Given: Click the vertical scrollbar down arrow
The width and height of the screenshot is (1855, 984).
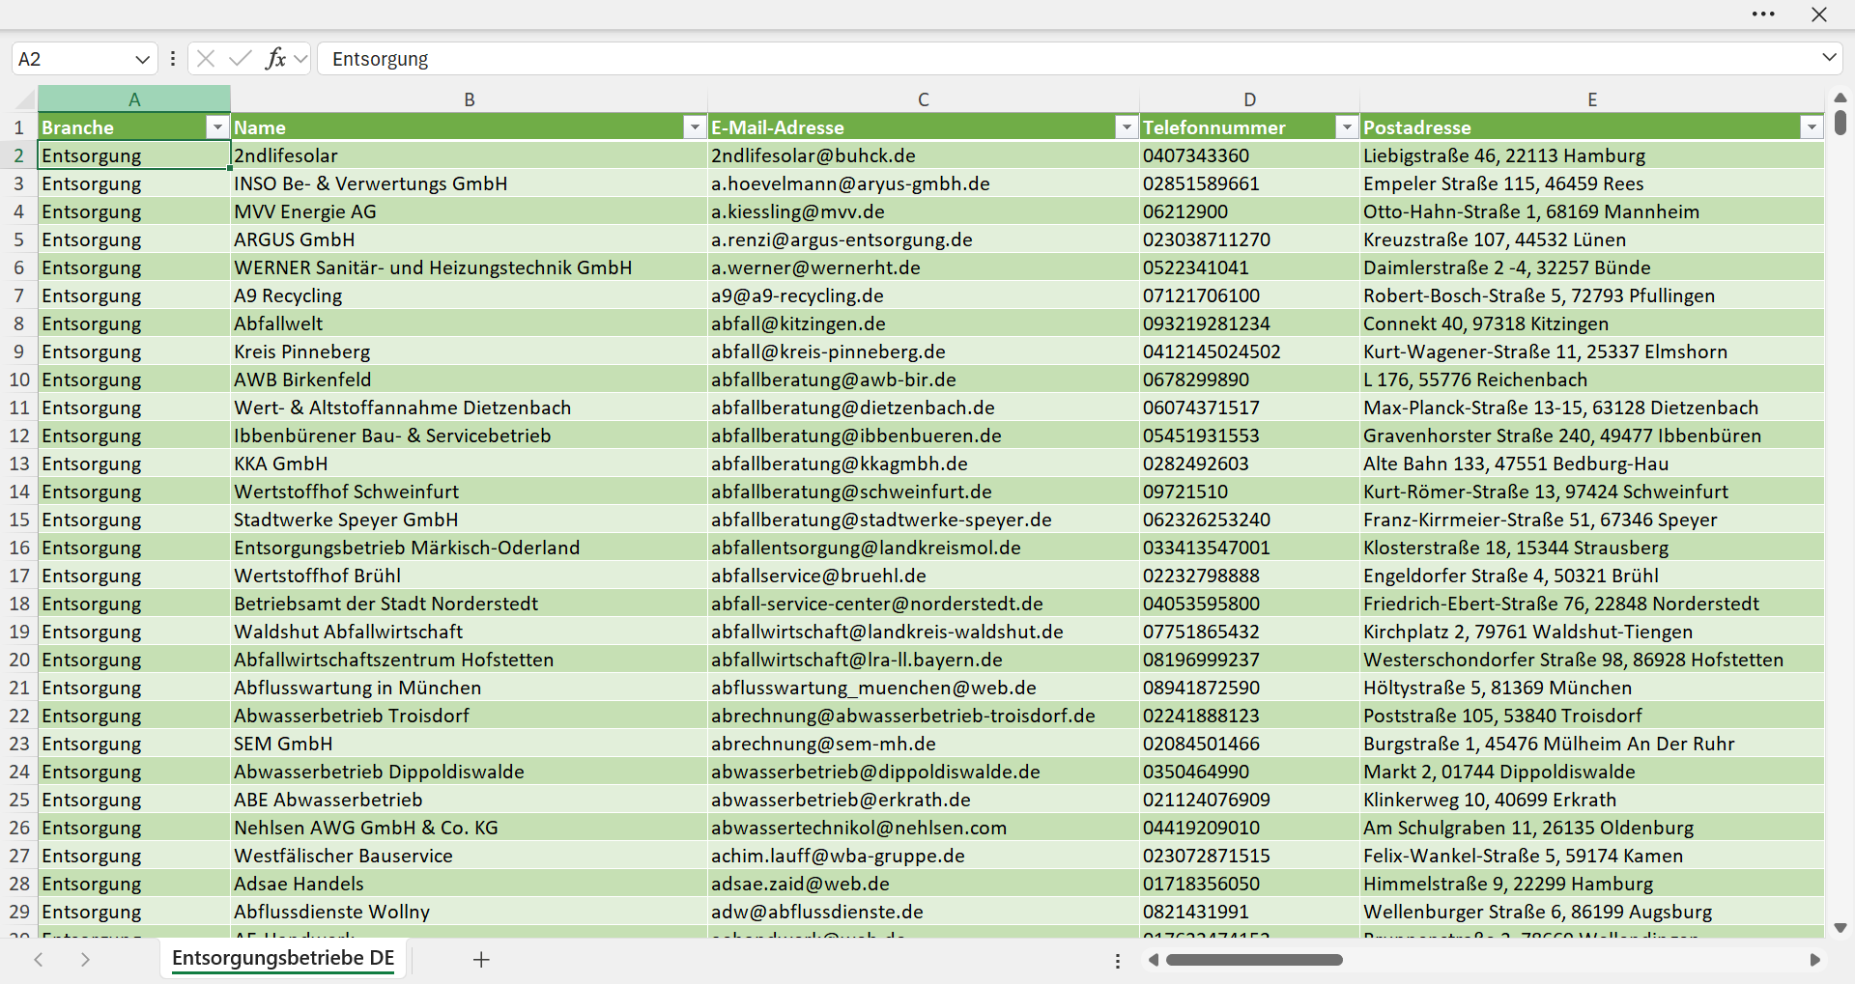Looking at the screenshot, I should click(1840, 927).
